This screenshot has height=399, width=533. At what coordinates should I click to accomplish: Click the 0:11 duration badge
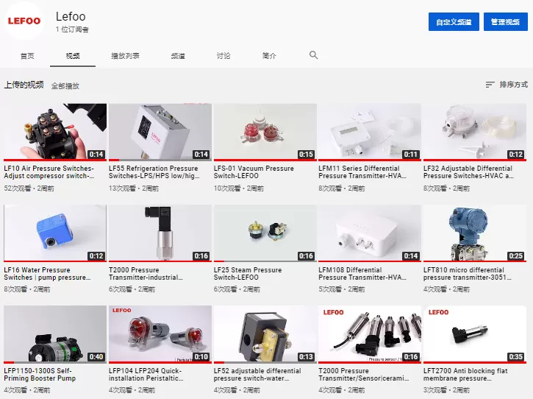click(x=411, y=155)
